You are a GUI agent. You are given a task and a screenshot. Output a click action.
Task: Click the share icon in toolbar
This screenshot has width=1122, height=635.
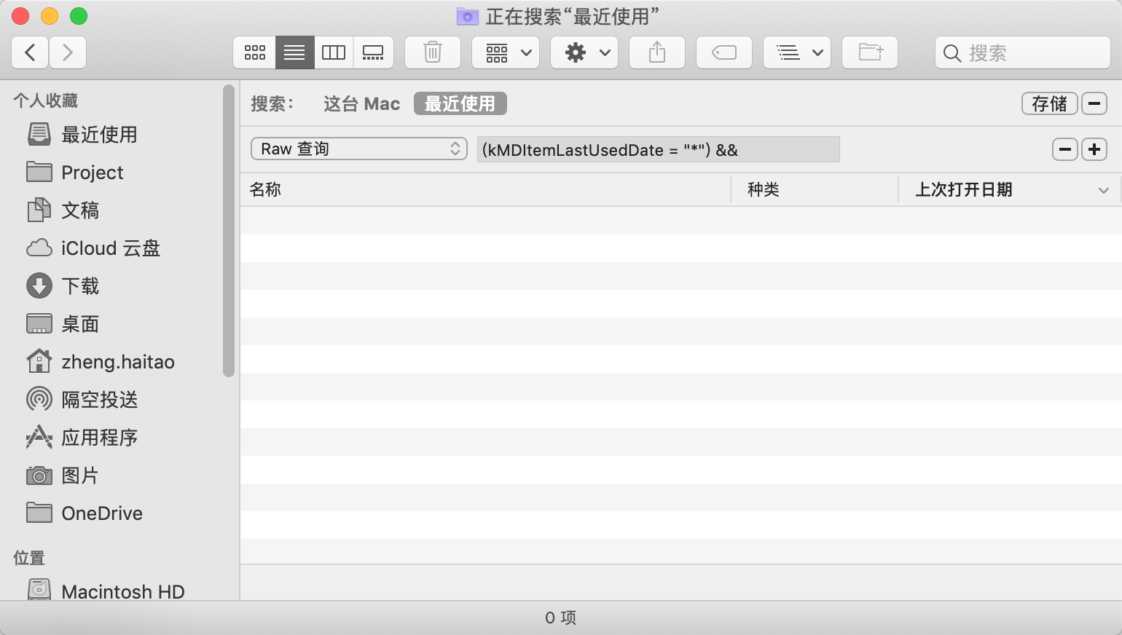[x=657, y=52]
